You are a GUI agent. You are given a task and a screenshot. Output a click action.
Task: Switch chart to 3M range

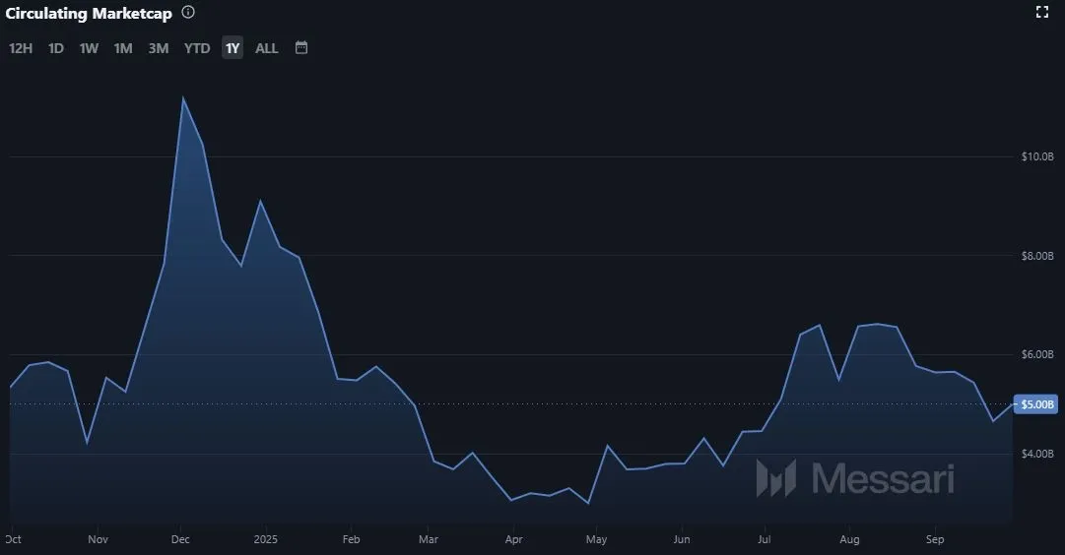(159, 48)
